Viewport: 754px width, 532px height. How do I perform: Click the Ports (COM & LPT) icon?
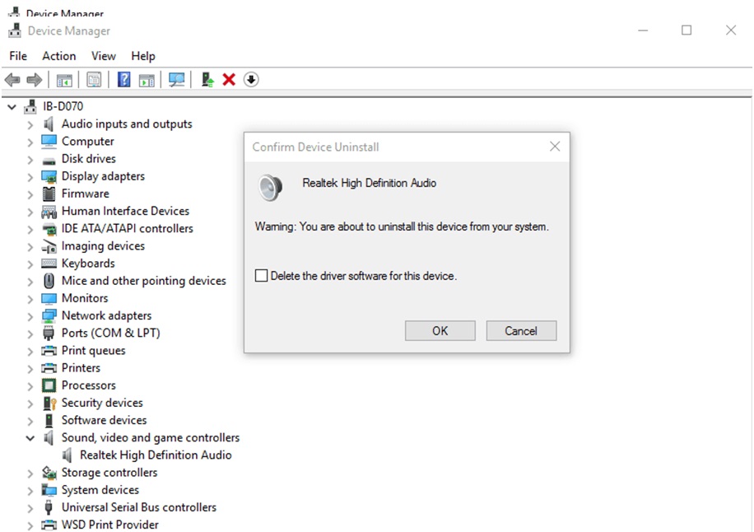tap(49, 334)
